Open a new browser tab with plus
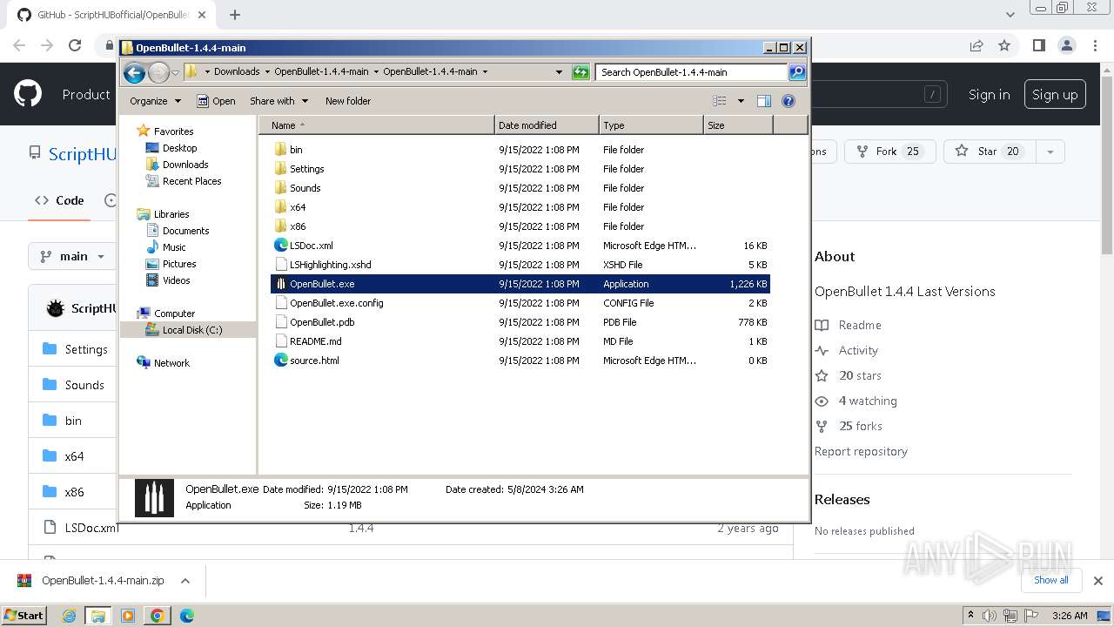 (x=235, y=15)
